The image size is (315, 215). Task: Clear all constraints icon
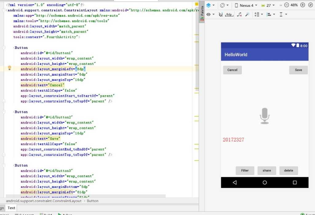[239, 14]
